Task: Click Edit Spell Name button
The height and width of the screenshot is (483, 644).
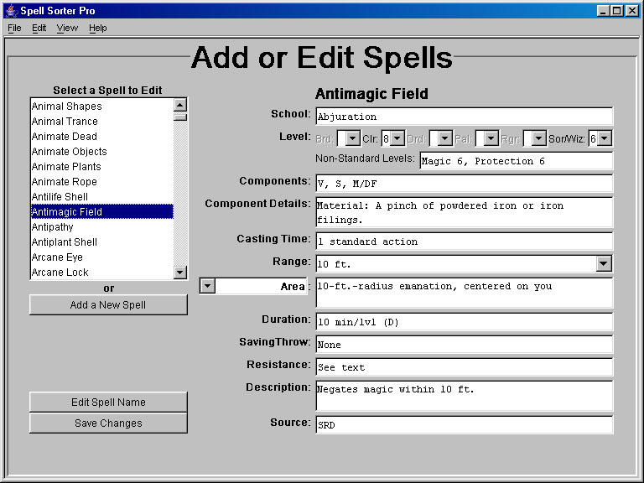Action: click(x=108, y=402)
